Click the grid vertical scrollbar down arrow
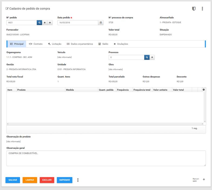Viewport: 212px width, 190px height. click(x=205, y=121)
